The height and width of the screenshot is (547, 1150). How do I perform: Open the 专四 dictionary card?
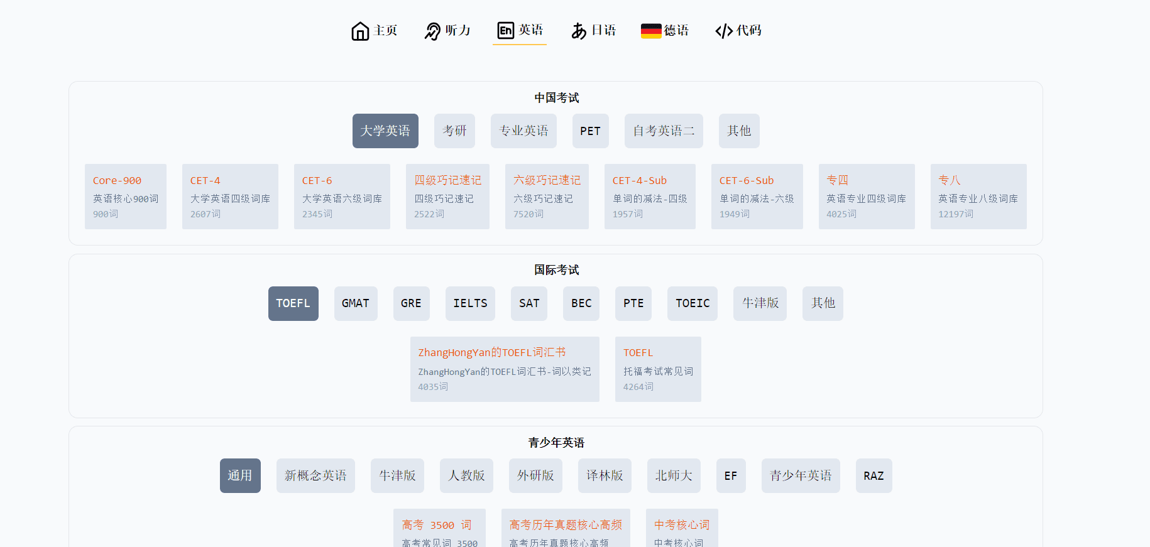[x=867, y=197]
